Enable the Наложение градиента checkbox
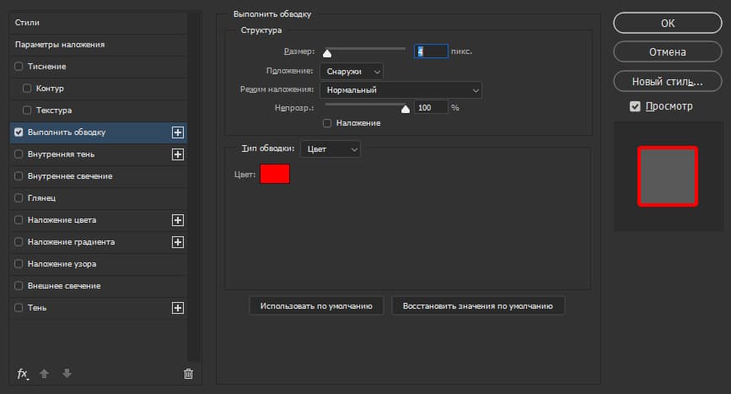731x394 pixels. 19,241
